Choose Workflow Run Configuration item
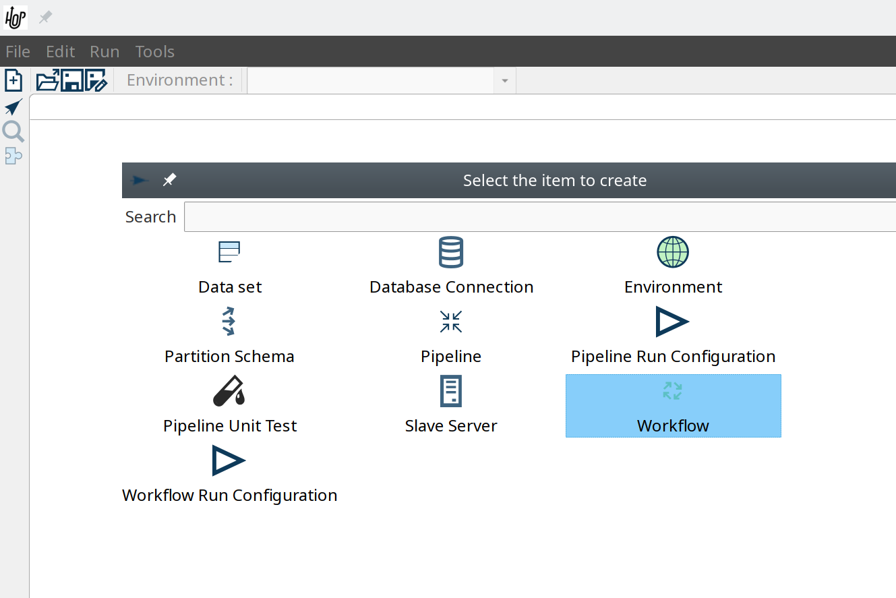The image size is (896, 598). (229, 475)
